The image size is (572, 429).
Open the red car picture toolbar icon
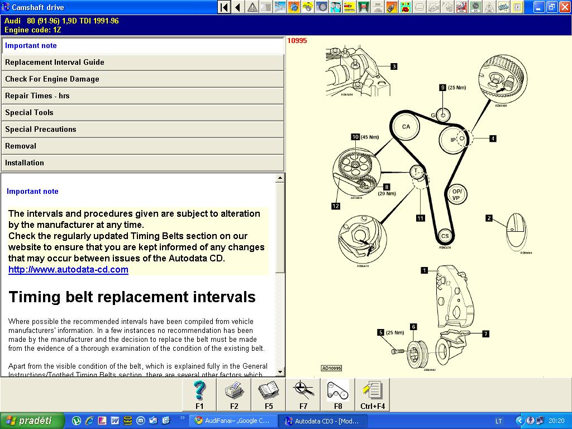coord(461,7)
